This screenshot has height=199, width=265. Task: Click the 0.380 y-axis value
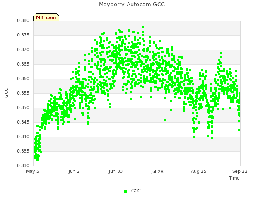(x=23, y=21)
